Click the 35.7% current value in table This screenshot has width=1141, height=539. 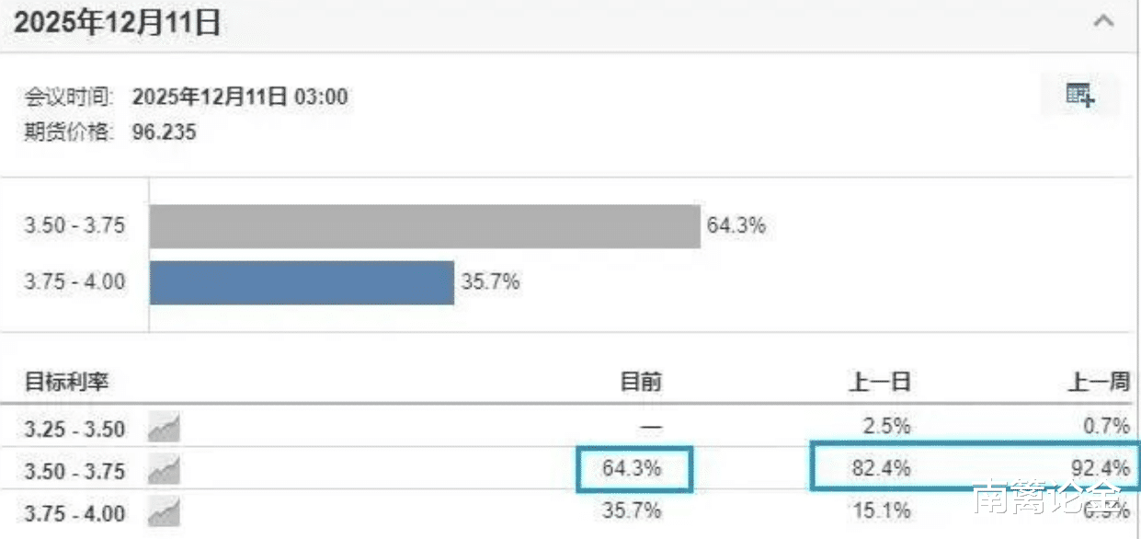(632, 510)
